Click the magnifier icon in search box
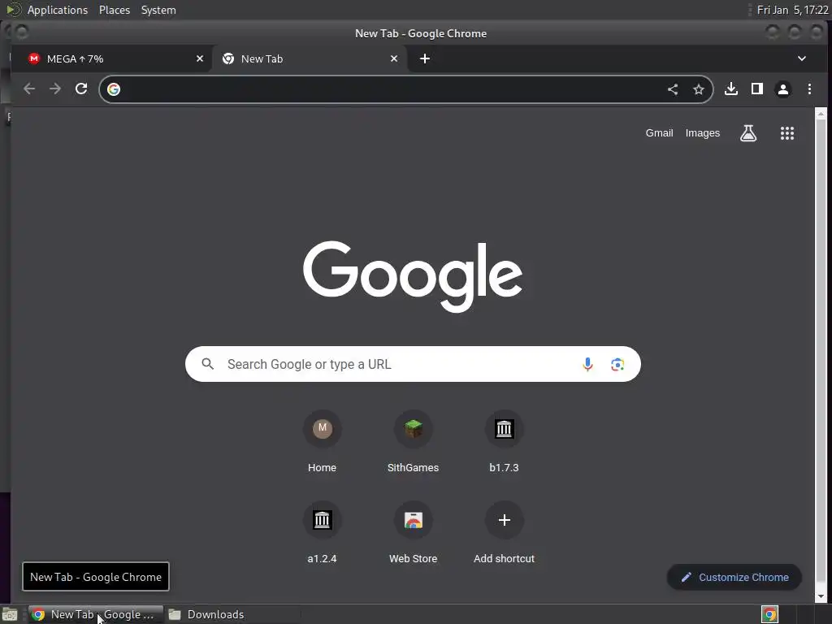Viewport: 832px width, 624px height. pos(208,364)
